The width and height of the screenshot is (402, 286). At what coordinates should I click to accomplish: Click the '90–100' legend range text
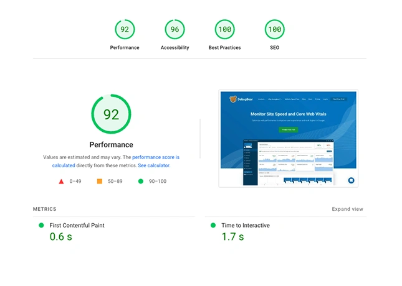click(x=158, y=181)
